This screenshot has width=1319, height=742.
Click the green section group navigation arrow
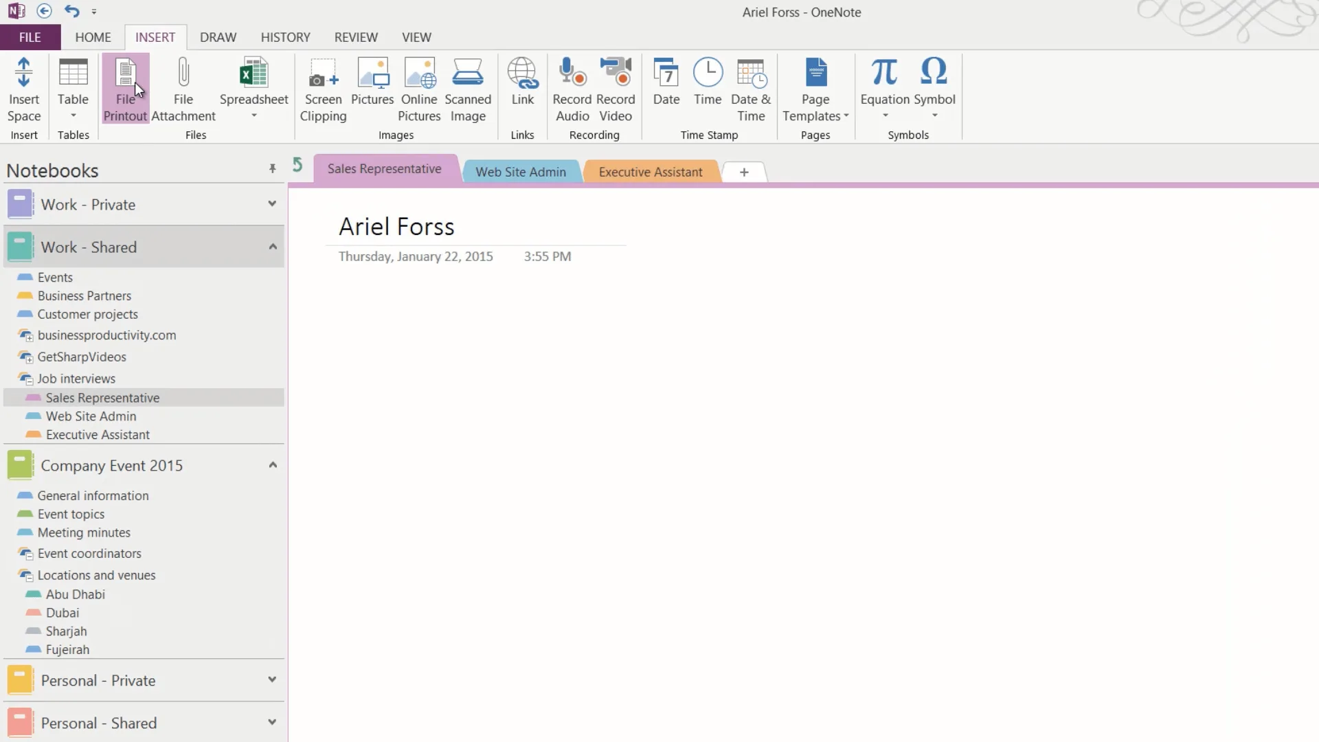point(297,165)
